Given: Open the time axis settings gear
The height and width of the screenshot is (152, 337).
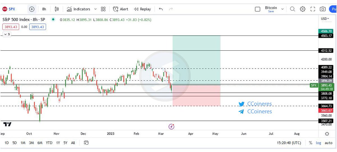Looking at the screenshot, I should pos(327,134).
